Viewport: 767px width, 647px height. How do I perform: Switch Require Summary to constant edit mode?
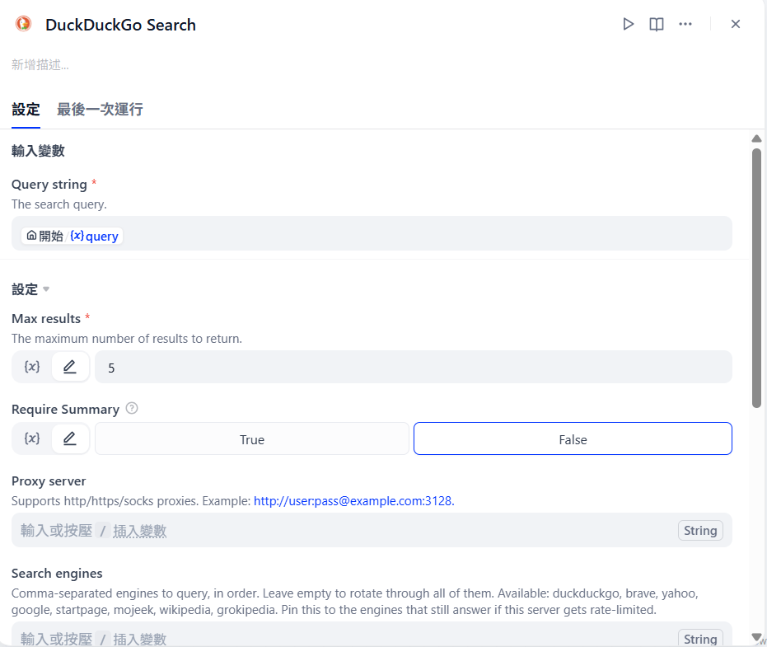tap(70, 438)
